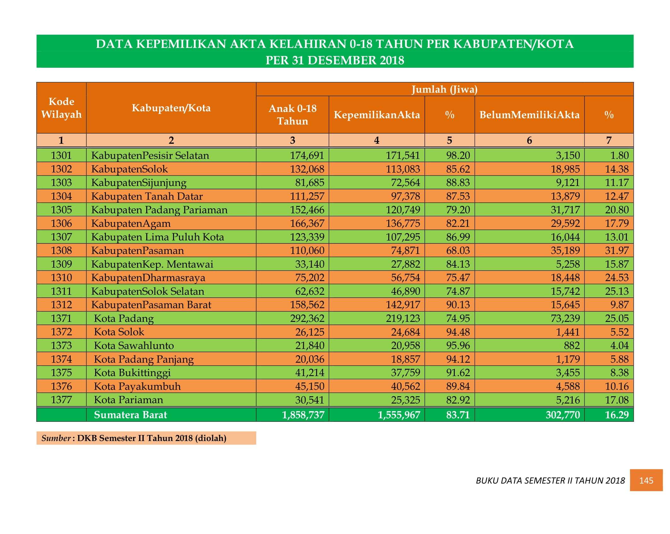
Task: Select the code cell '1301'
Action: (61, 155)
